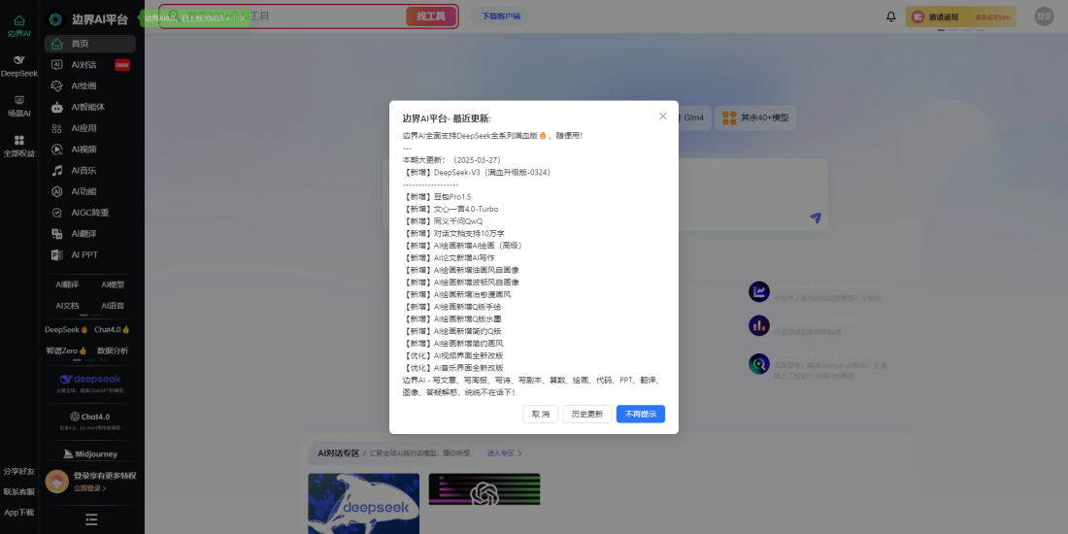Click the AIGC降重 icon in sidebar
The image size is (1068, 534).
(58, 213)
